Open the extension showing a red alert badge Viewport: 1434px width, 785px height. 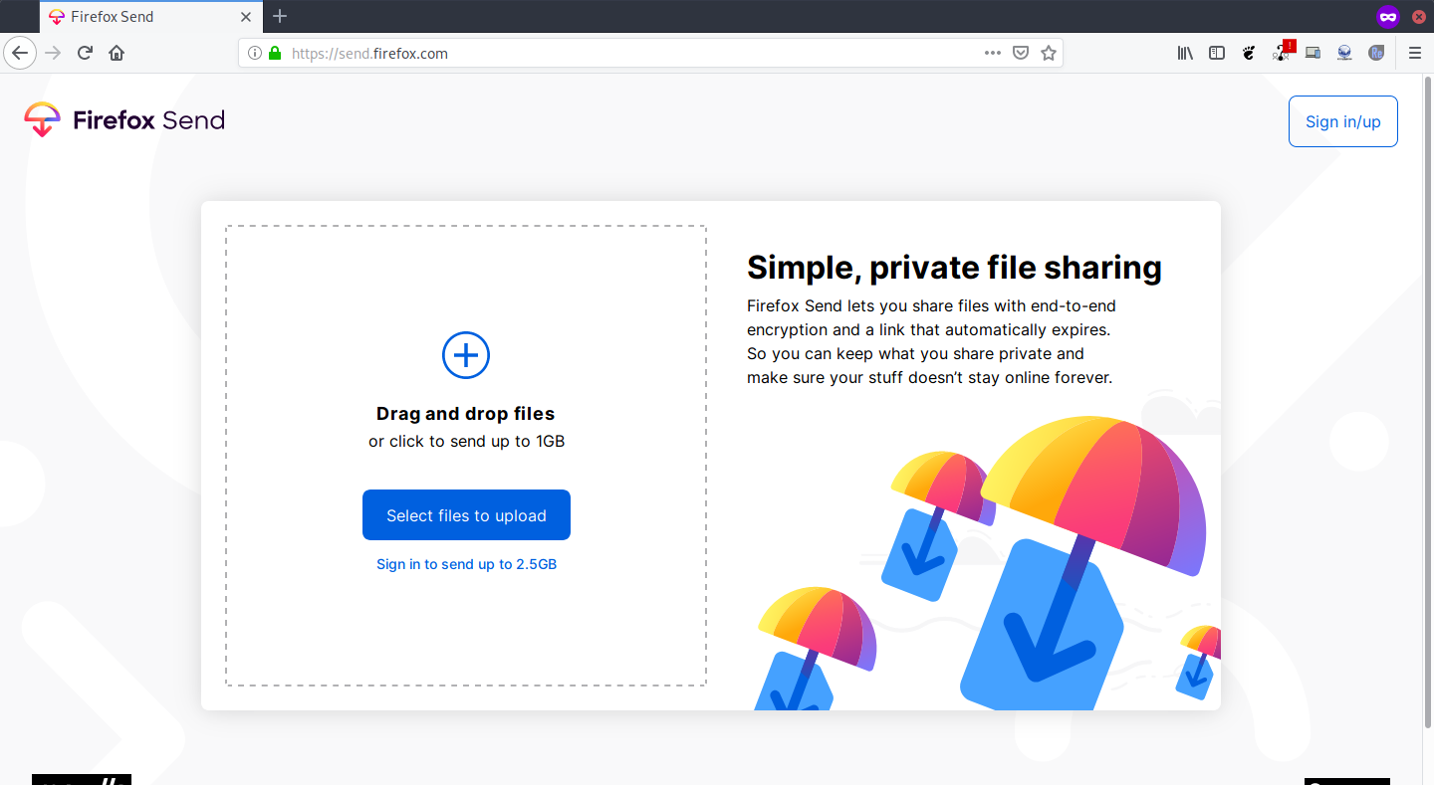(1281, 53)
